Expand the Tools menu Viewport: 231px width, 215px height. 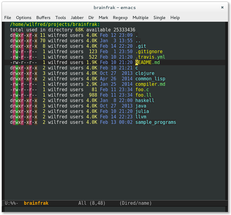[61, 18]
